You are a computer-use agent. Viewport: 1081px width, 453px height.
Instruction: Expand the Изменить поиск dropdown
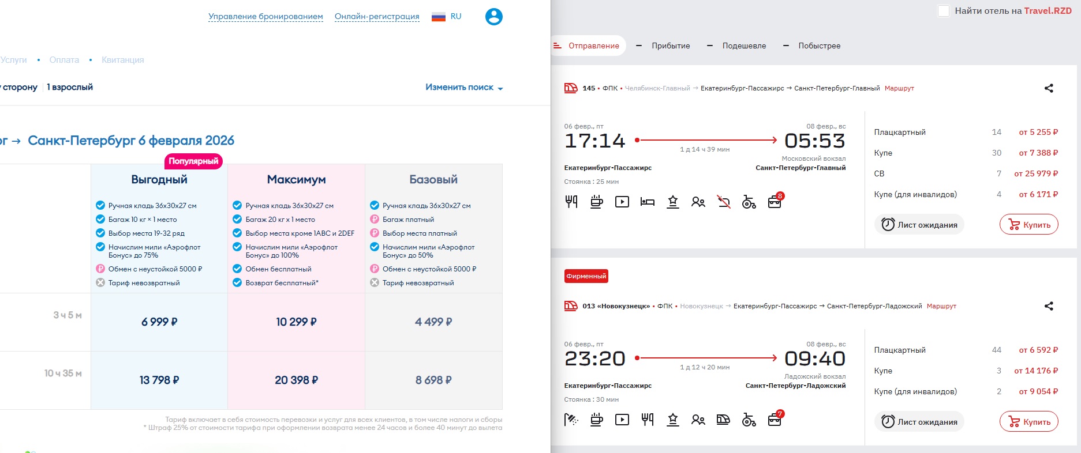(x=464, y=88)
